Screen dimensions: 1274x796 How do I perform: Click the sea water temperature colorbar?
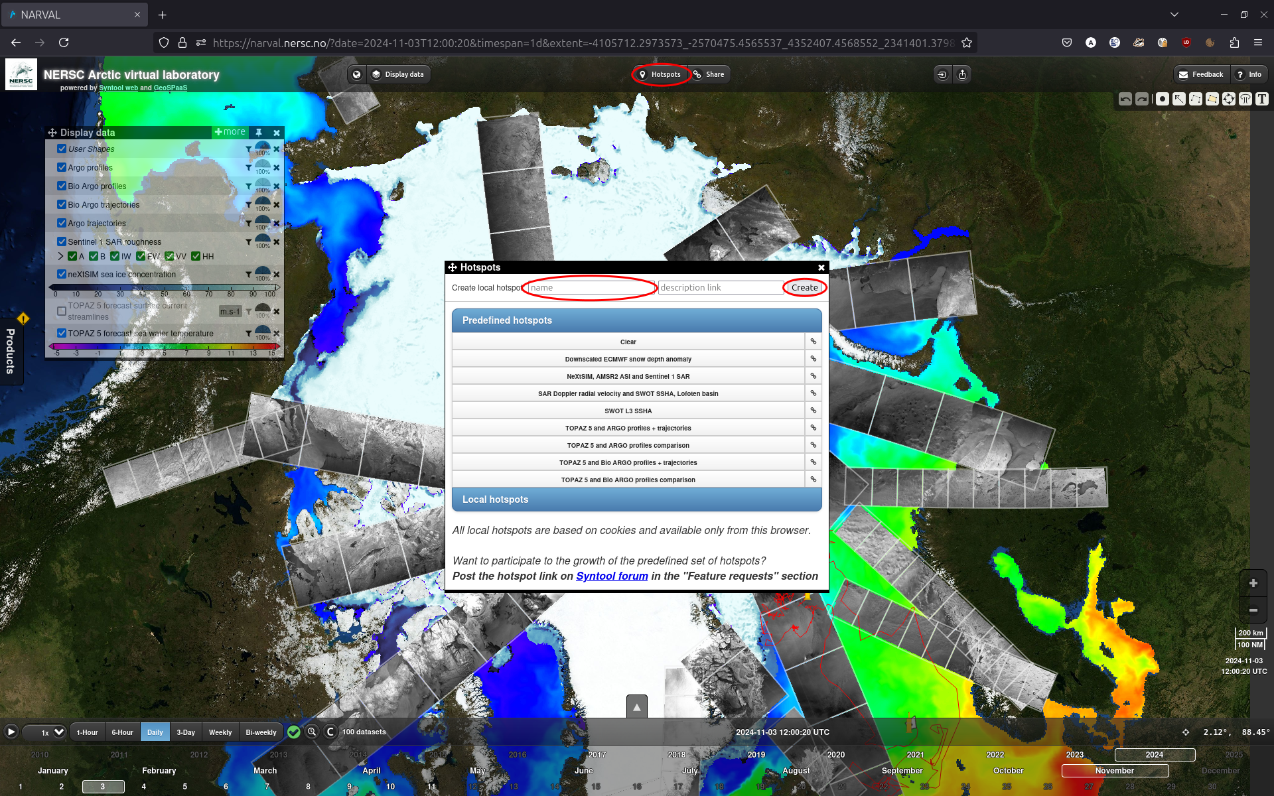click(164, 346)
